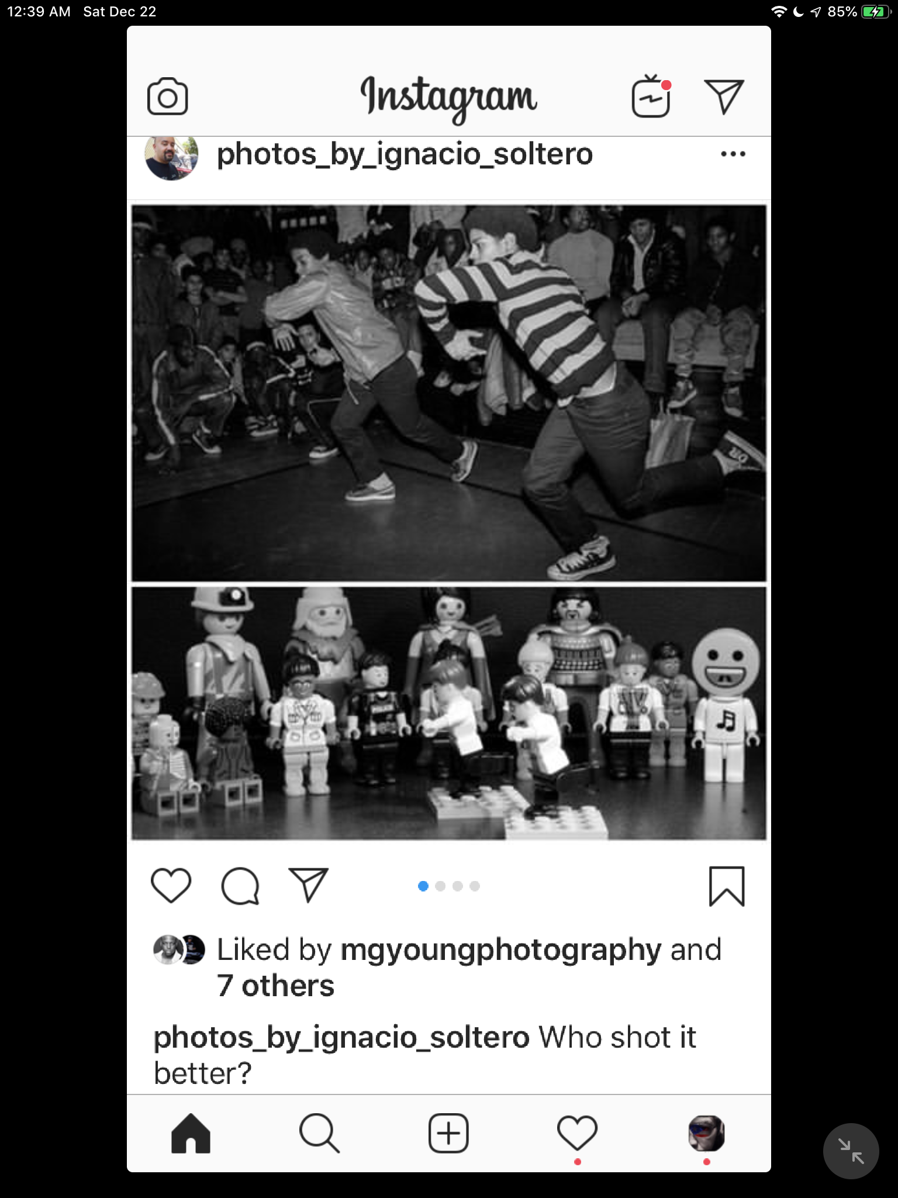Image resolution: width=898 pixels, height=1198 pixels.
Task: Open direct messages paper plane icon
Action: pyautogui.click(x=724, y=97)
